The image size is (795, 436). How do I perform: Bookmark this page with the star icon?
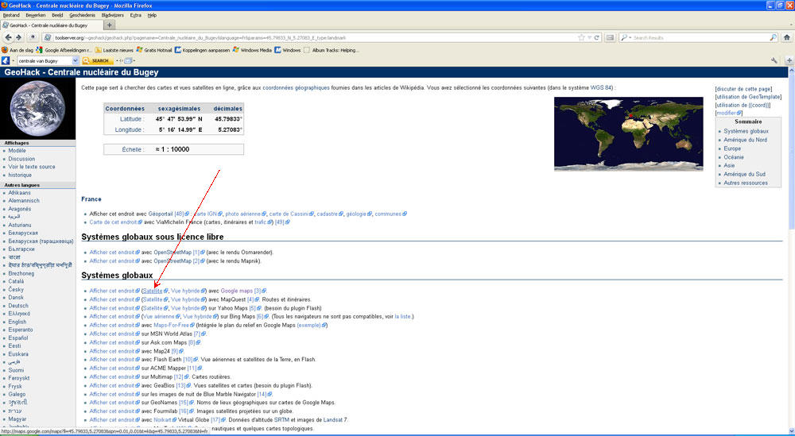coord(581,37)
